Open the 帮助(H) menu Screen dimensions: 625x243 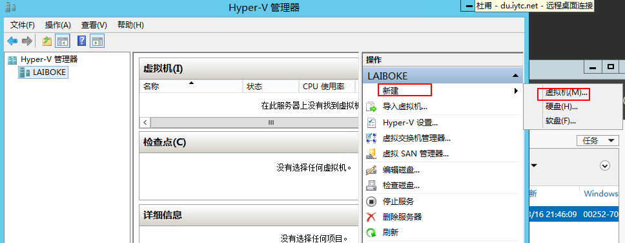point(130,25)
